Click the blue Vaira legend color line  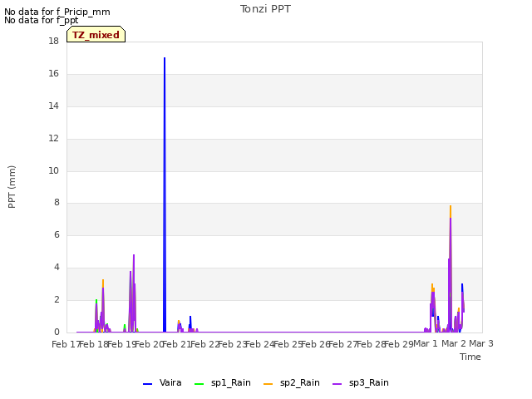point(148,384)
